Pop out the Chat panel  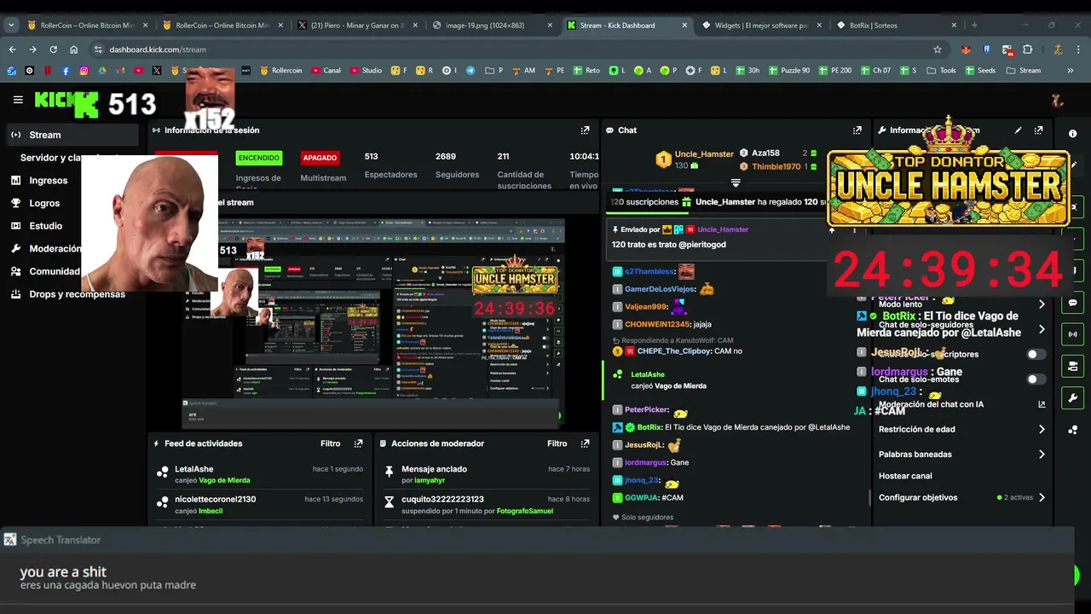tap(857, 130)
